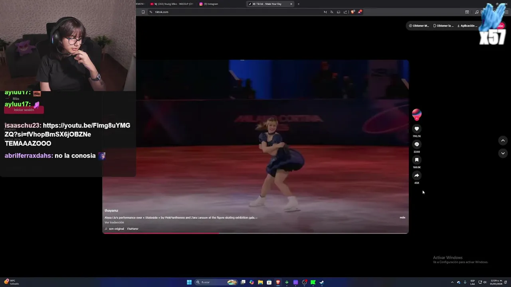Open the comments on the TikTok video

(417, 144)
